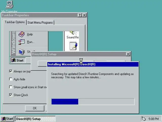Click the Taskbar Properties title bar
Viewport: 162px width, 122px height.
click(x=44, y=15)
